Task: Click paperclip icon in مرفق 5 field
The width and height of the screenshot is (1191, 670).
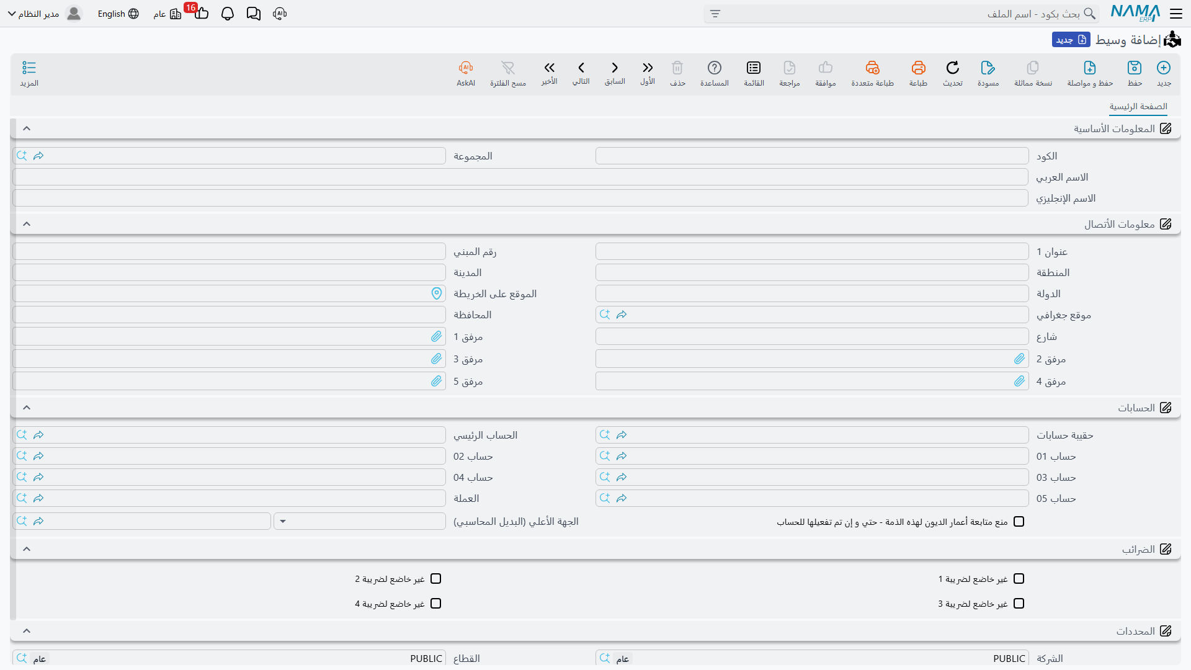Action: pyautogui.click(x=437, y=381)
